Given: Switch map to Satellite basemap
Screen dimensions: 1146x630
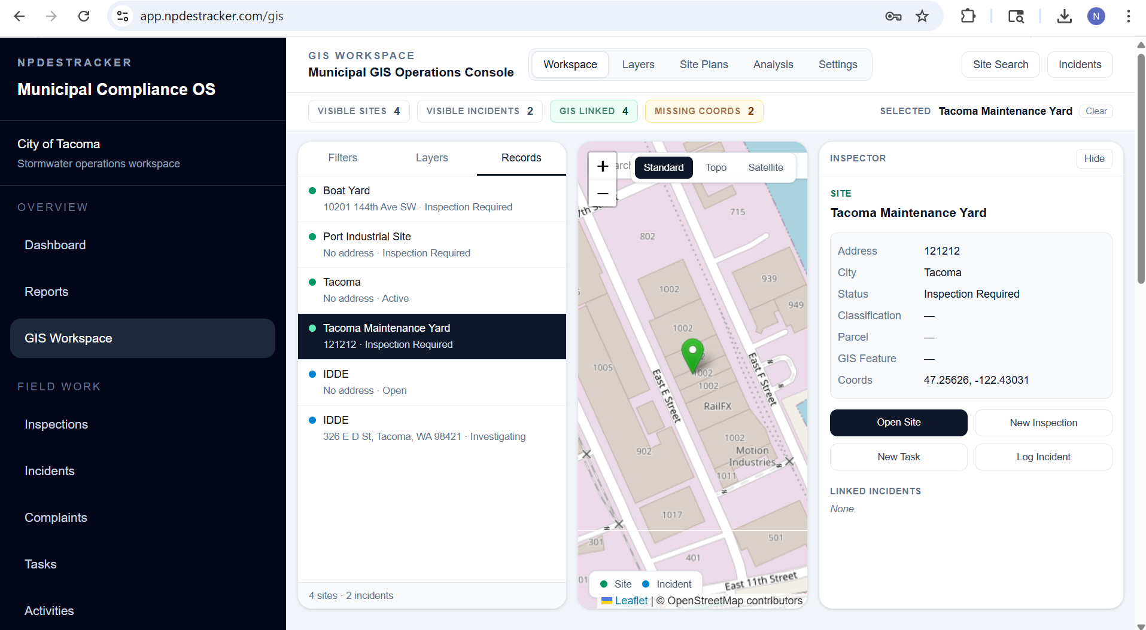Looking at the screenshot, I should 765,167.
